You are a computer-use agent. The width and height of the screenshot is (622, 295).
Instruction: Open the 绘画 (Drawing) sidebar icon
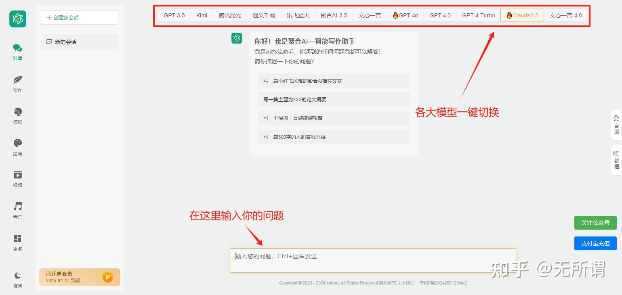click(17, 146)
